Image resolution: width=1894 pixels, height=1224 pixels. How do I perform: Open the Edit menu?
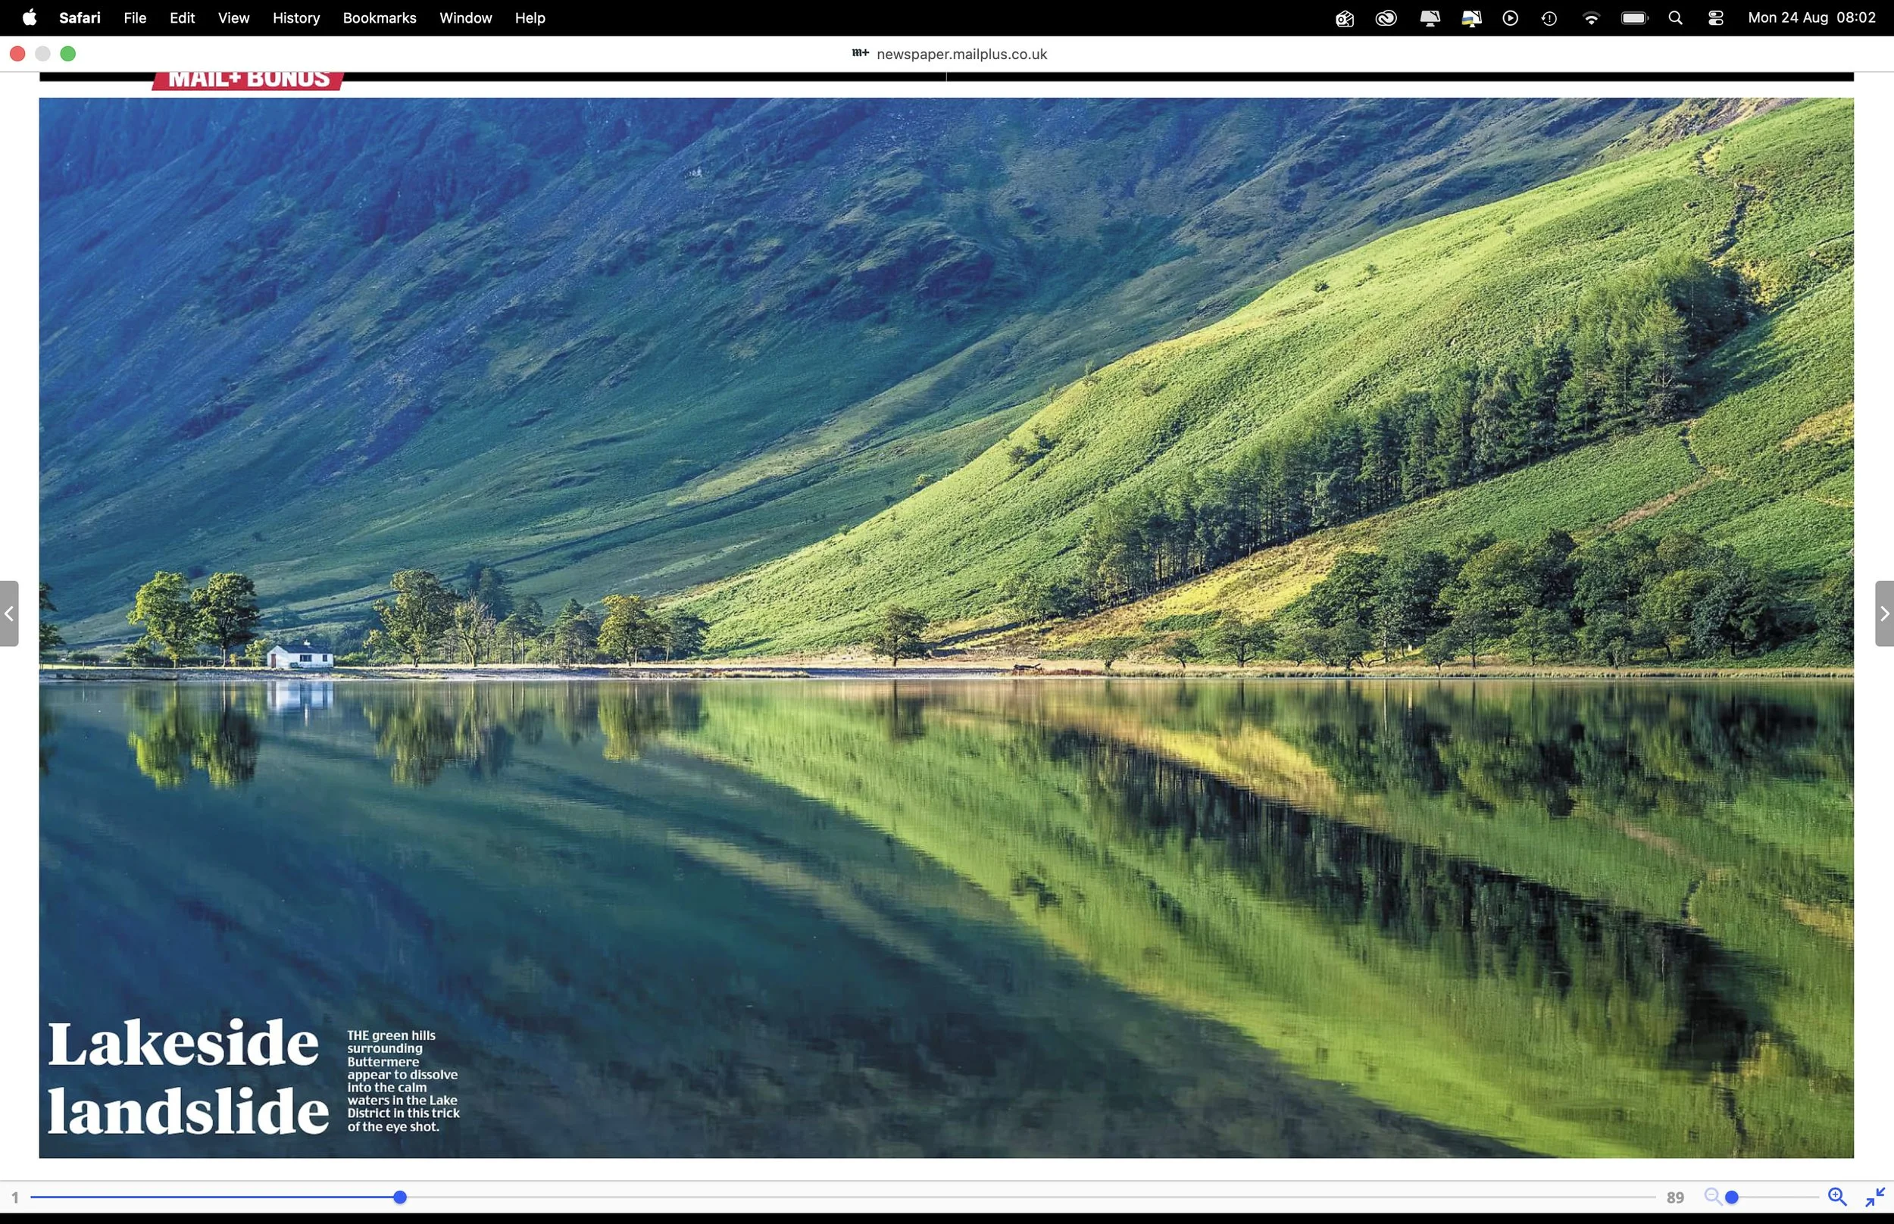click(x=182, y=17)
